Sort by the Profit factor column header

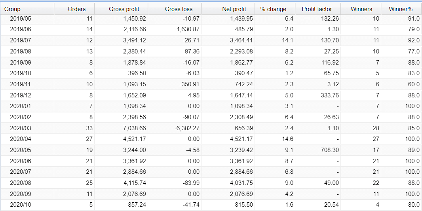(317, 9)
